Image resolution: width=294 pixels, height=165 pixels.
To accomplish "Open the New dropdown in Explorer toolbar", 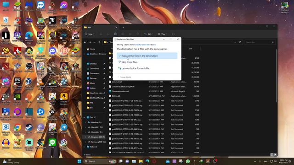I will (90, 34).
